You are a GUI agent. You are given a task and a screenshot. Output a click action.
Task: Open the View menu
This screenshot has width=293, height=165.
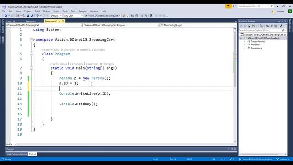point(18,11)
